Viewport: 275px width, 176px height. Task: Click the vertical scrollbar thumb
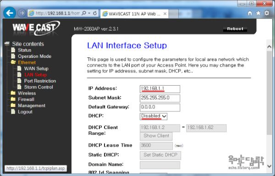click(269, 93)
